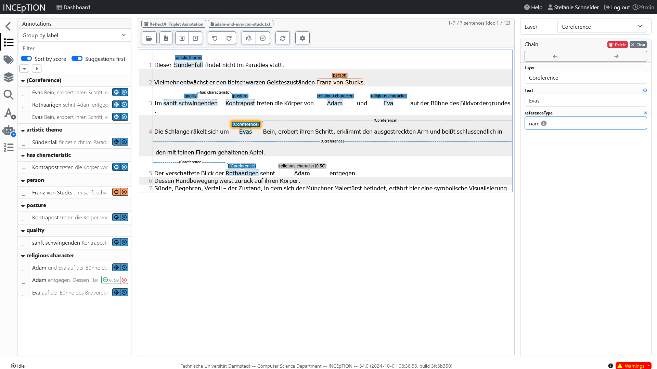This screenshot has width=657, height=369.
Task: Open the recommender robot sidebar icon
Action: [x=9, y=131]
